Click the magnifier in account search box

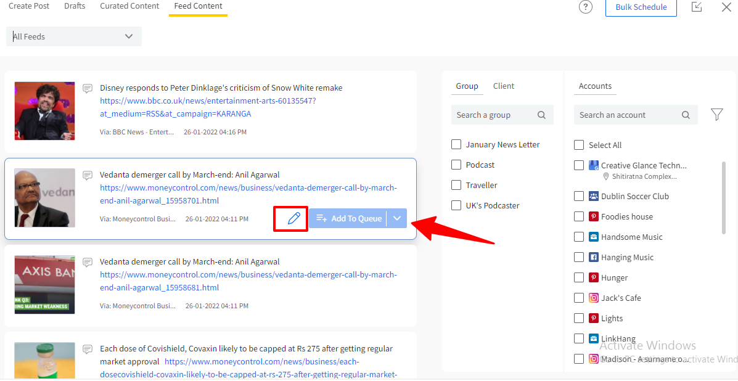(686, 115)
